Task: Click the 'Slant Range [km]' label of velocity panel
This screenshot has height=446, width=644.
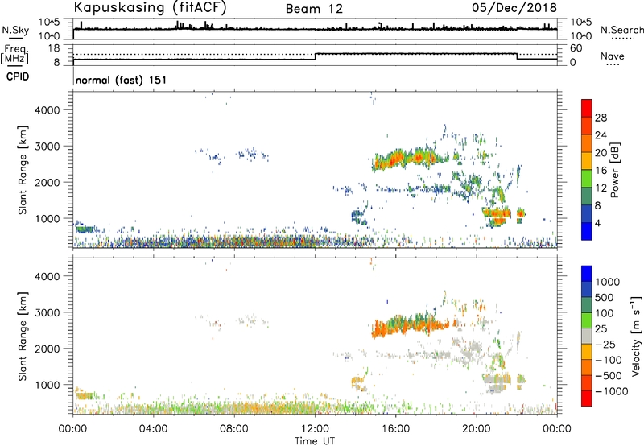Action: (23, 336)
